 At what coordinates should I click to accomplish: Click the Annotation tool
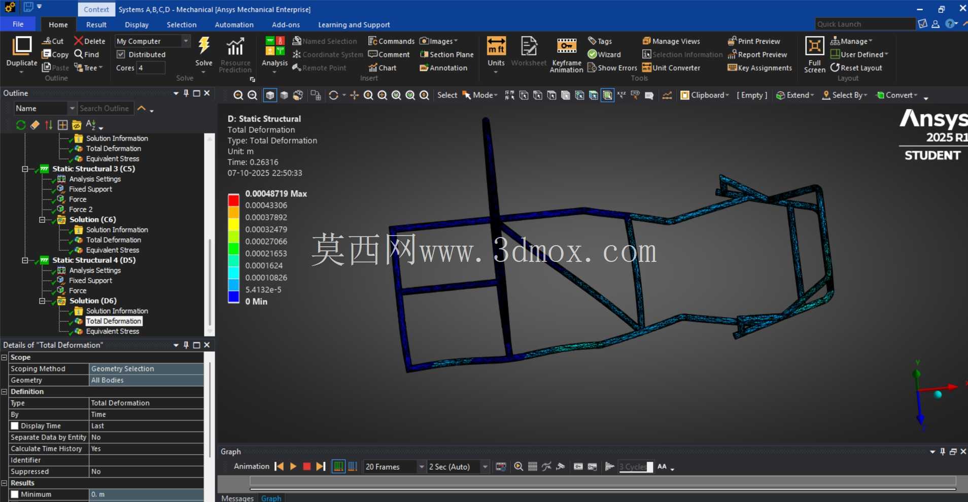click(443, 68)
